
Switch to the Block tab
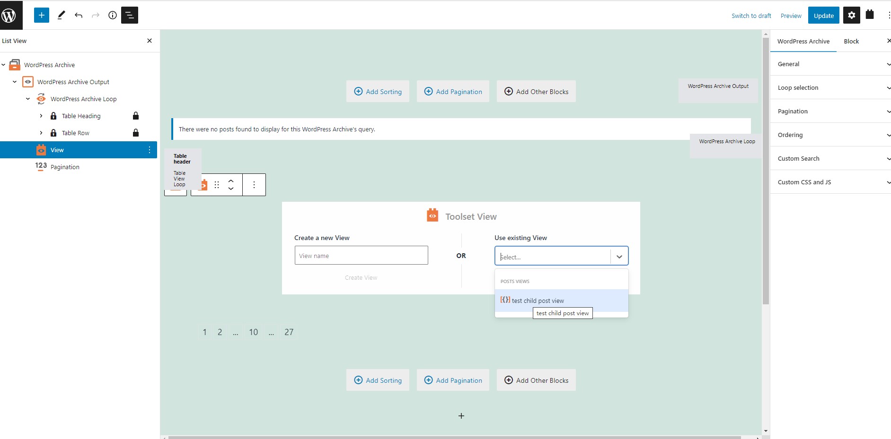pyautogui.click(x=851, y=41)
